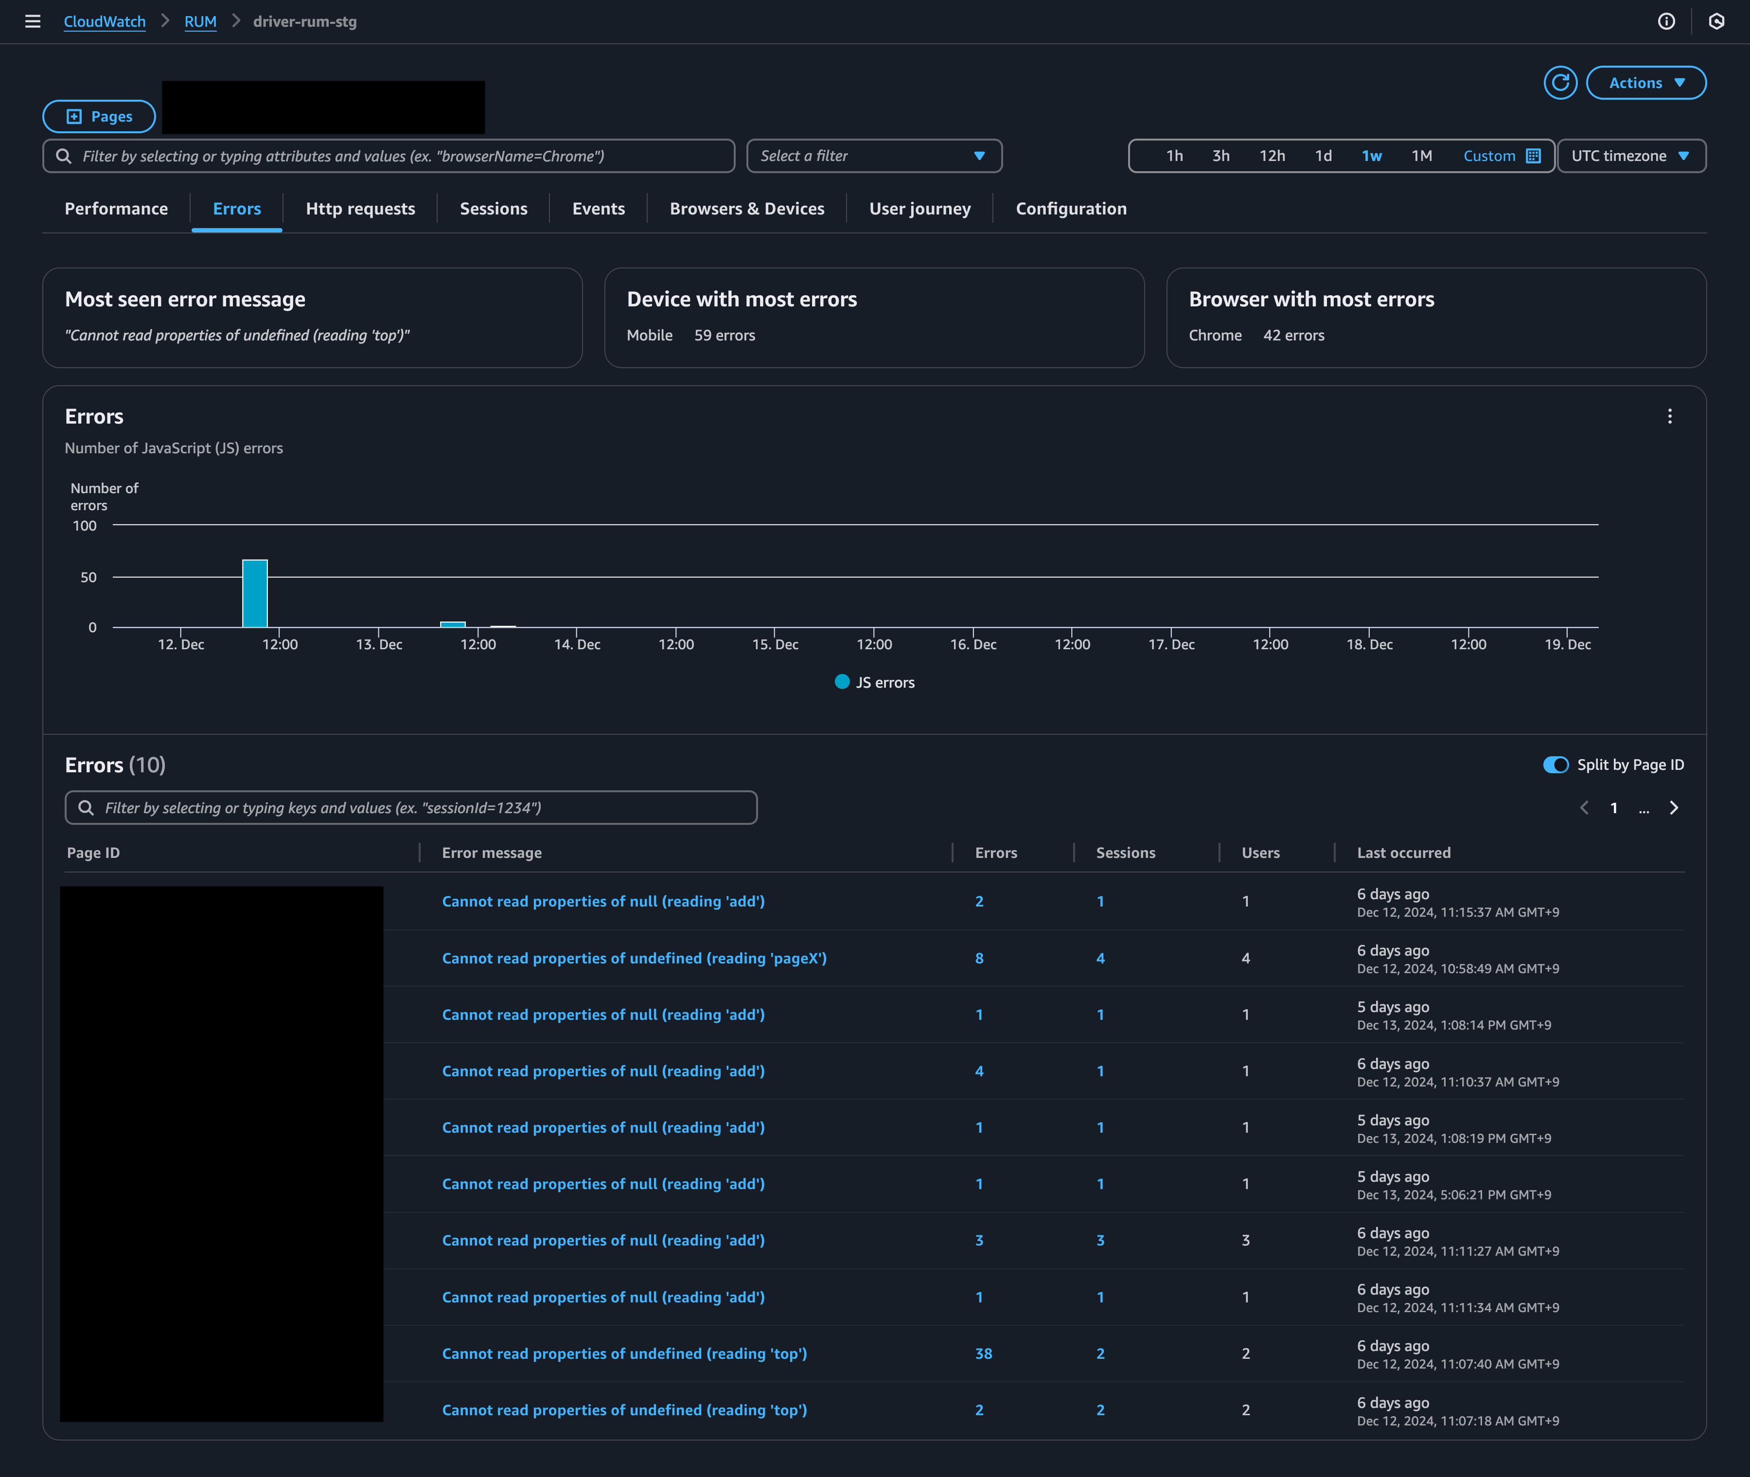This screenshot has width=1750, height=1477.
Task: Click the Sessions column header
Action: tap(1126, 853)
